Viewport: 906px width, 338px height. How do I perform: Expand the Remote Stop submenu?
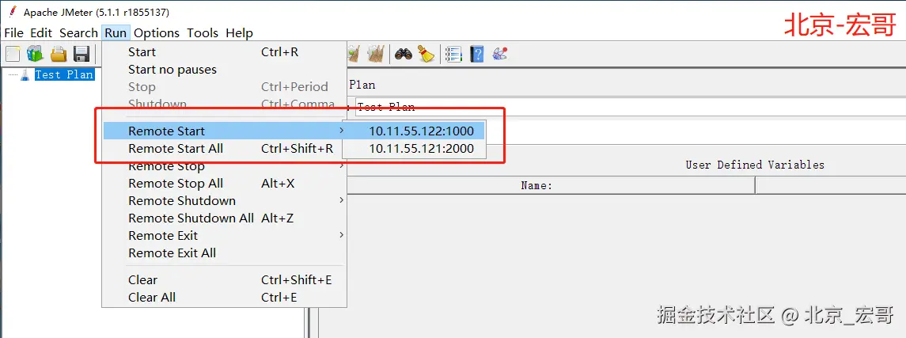pos(224,166)
